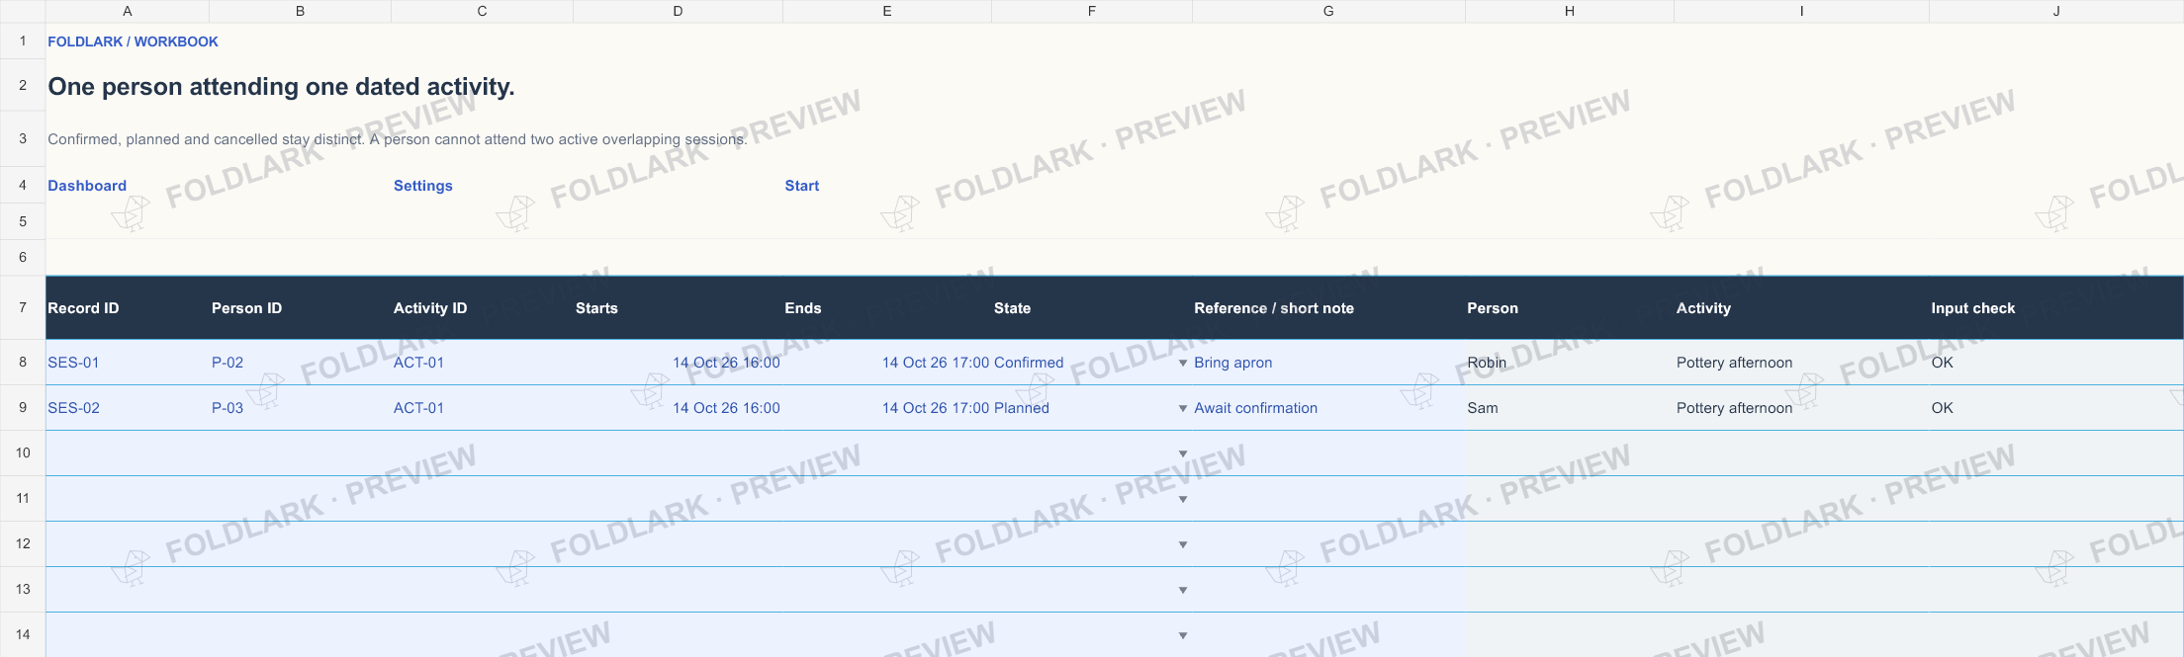Viewport: 2184px width, 657px height.
Task: Click the 'State' header cell
Action: coord(1092,308)
